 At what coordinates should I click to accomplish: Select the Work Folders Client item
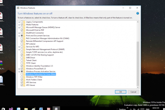34,80
